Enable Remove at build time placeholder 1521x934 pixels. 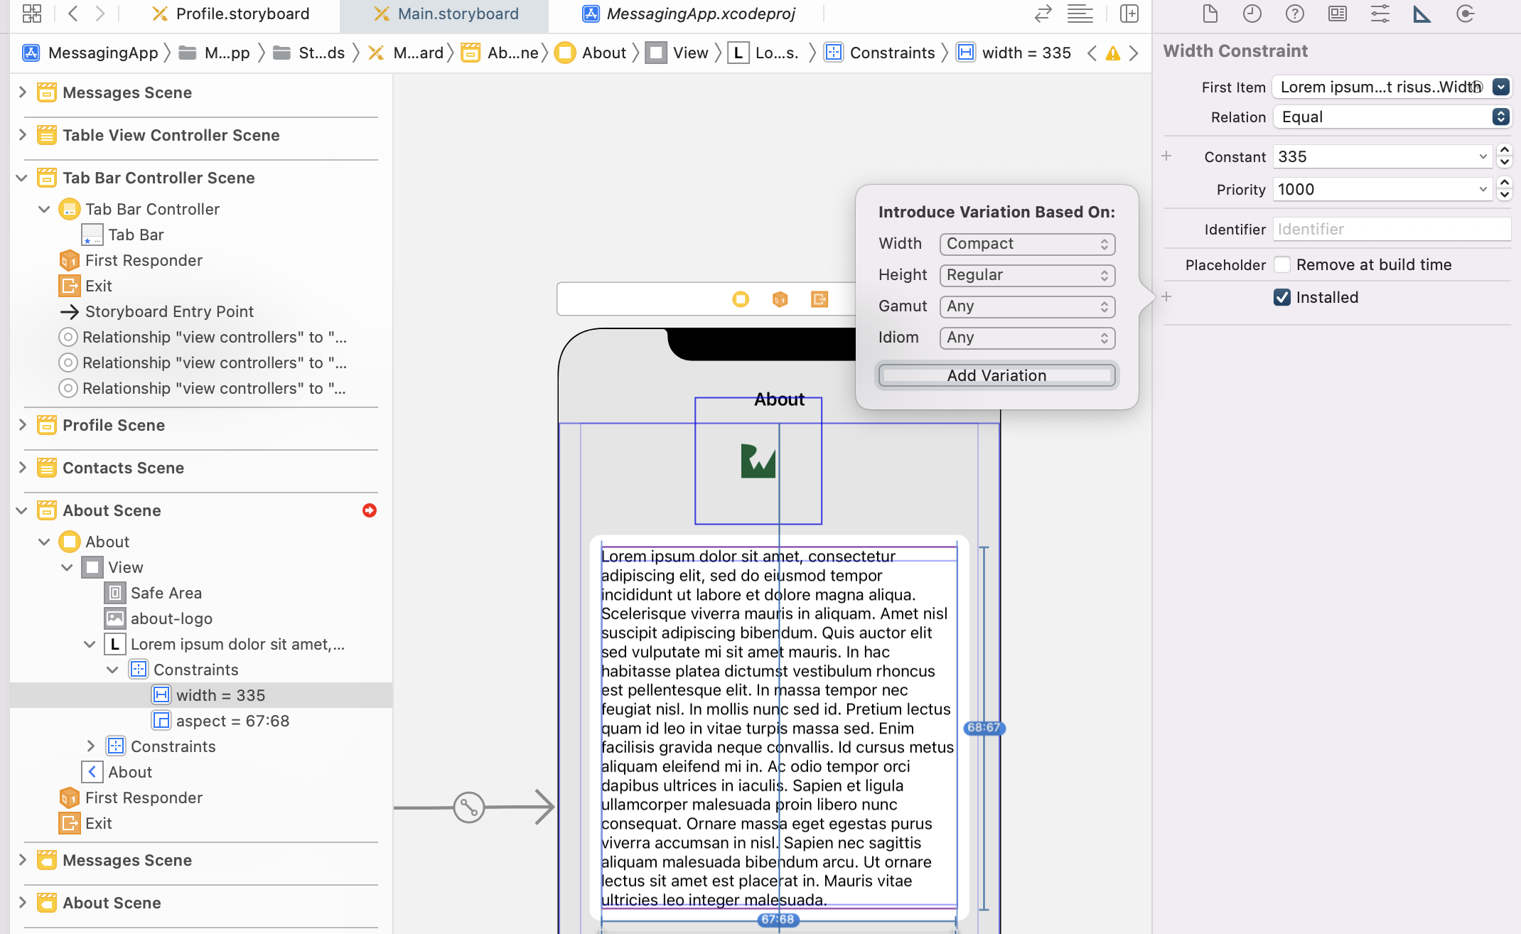pyautogui.click(x=1282, y=264)
